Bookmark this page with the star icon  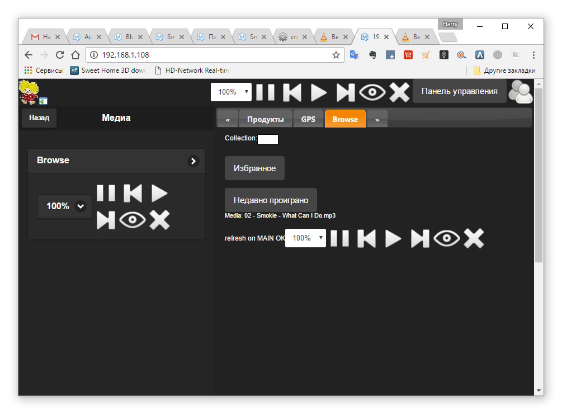pos(336,55)
